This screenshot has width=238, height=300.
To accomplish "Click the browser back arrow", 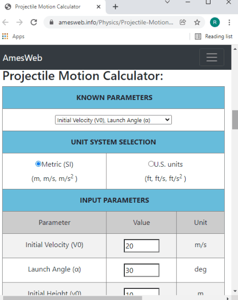I will coord(5,22).
